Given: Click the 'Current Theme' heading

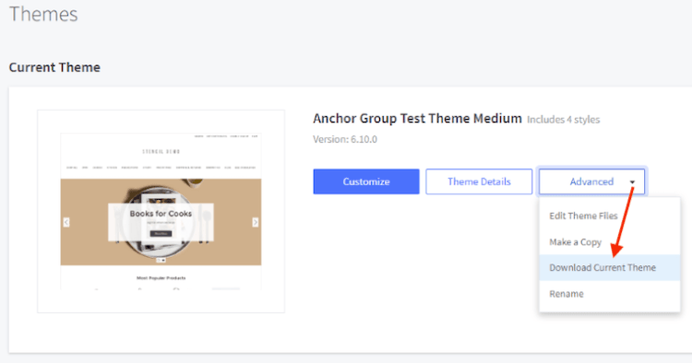Looking at the screenshot, I should (54, 67).
